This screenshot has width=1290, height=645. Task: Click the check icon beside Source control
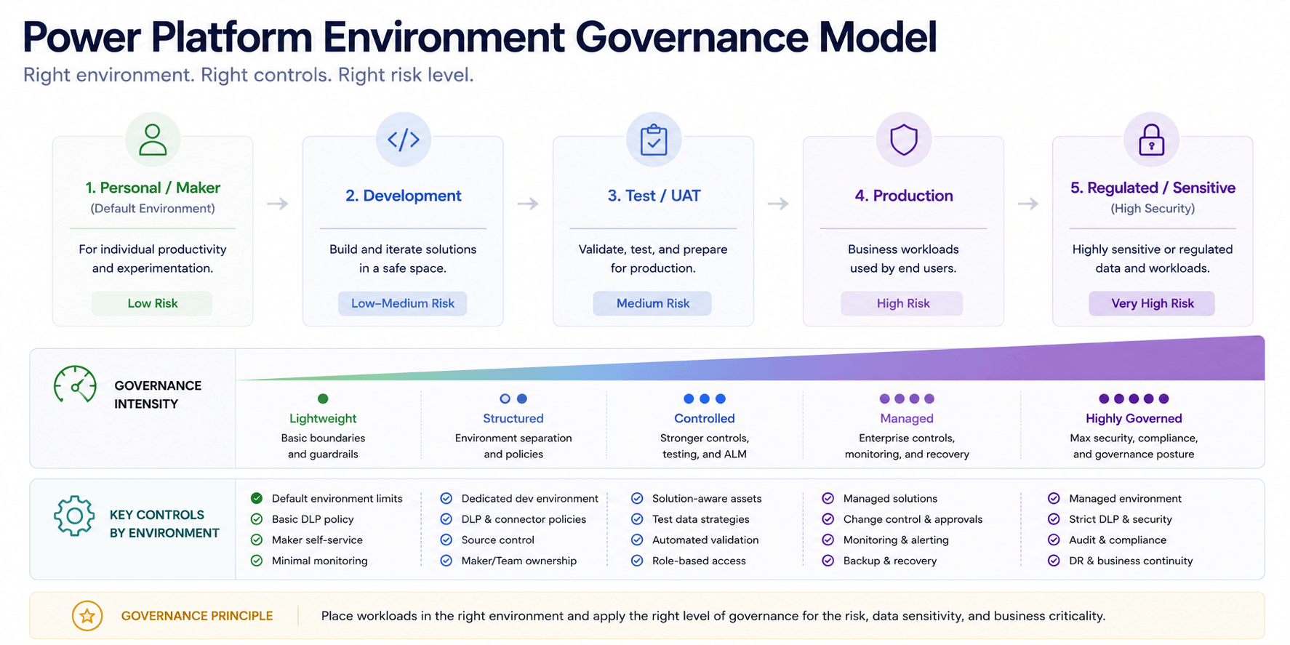click(446, 540)
